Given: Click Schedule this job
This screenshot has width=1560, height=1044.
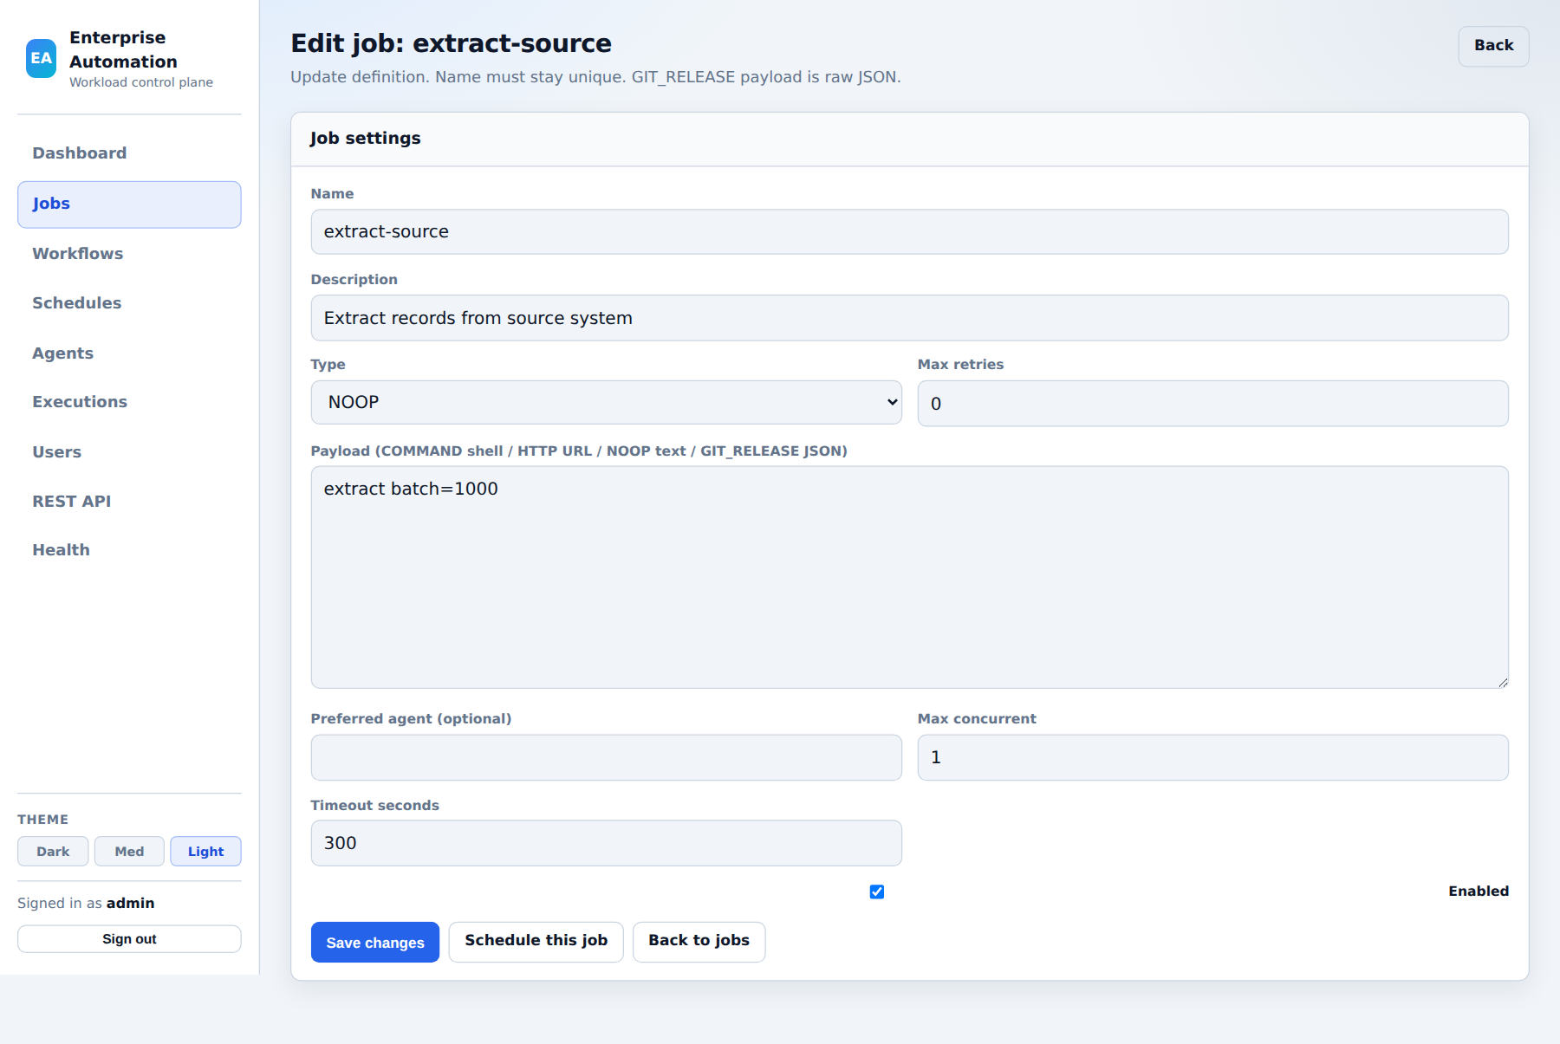Looking at the screenshot, I should (536, 942).
